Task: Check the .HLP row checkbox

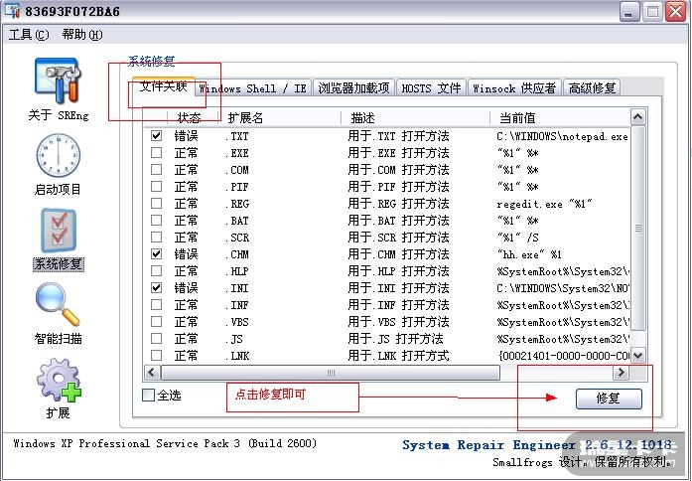Action: [x=156, y=270]
